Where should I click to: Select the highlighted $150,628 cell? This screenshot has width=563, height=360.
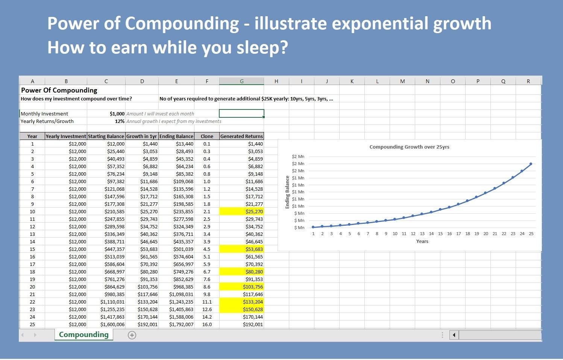[x=241, y=309]
